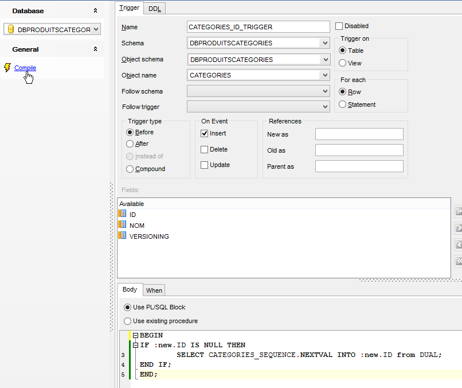The image size is (462, 388).
Task: Select the ID field in Available list
Action: pyautogui.click(x=132, y=215)
